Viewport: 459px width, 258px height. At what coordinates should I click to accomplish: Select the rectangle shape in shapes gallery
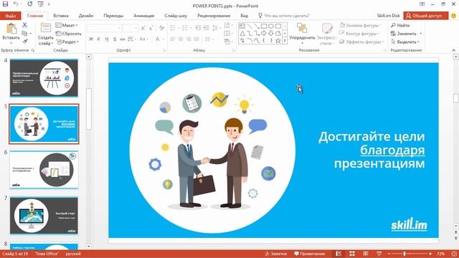(264, 26)
